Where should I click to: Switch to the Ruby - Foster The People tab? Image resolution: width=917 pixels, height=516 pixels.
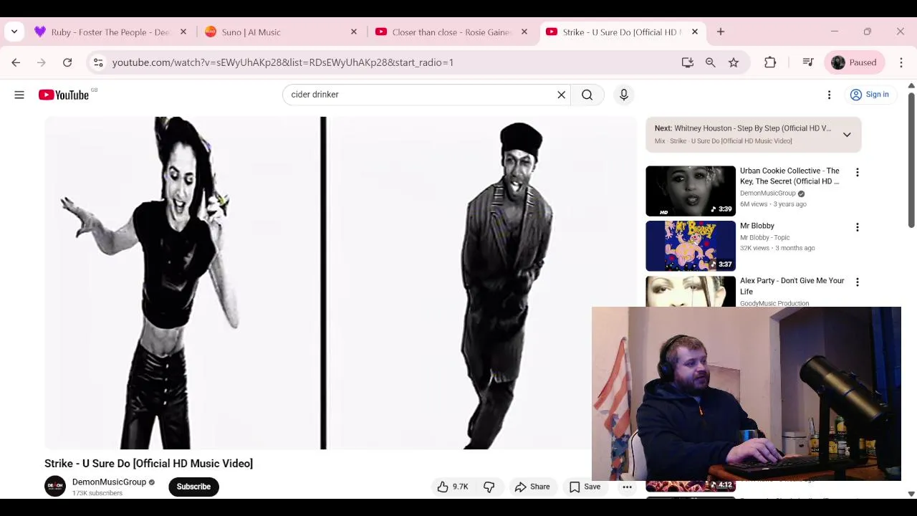(x=109, y=32)
